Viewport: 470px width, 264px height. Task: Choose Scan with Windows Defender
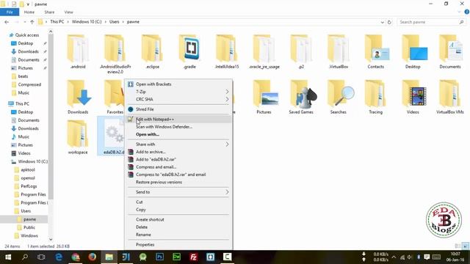pyautogui.click(x=178, y=127)
